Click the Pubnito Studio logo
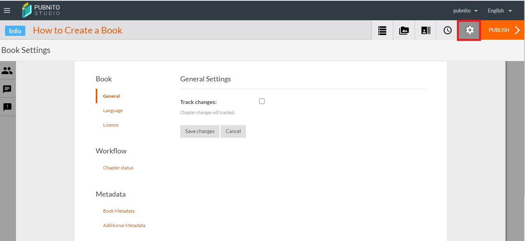525x241 pixels. tap(41, 10)
